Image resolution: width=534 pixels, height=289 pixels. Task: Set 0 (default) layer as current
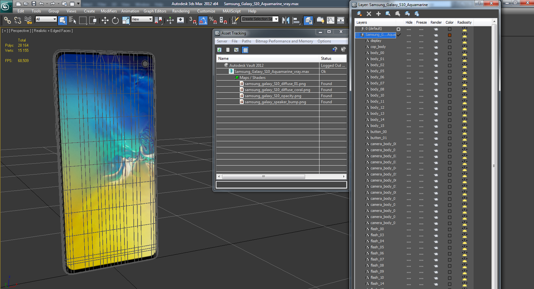coord(399,29)
